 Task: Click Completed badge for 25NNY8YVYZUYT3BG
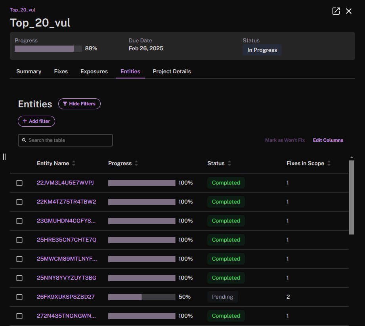[x=226, y=278]
